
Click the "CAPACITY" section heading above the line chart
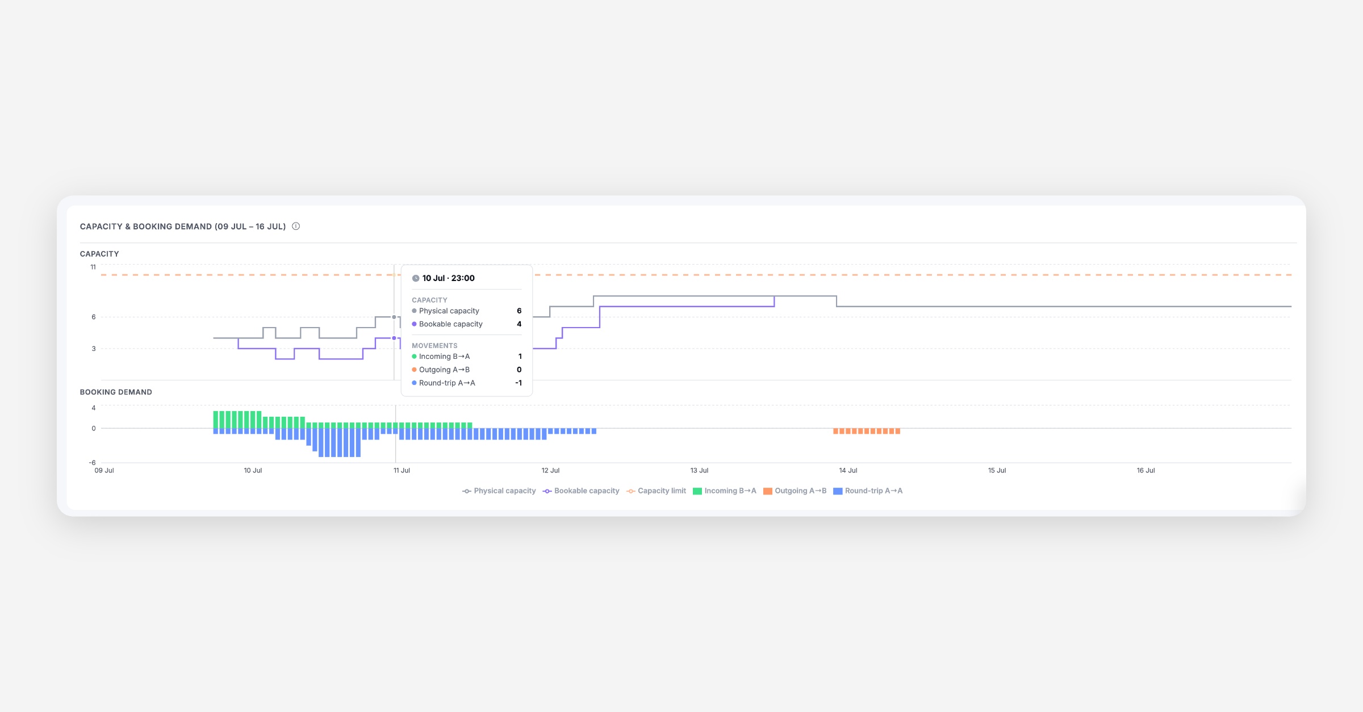point(99,254)
